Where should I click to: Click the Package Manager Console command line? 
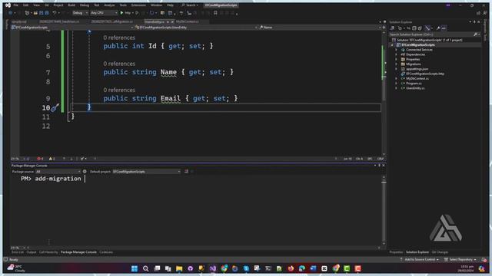point(201,179)
